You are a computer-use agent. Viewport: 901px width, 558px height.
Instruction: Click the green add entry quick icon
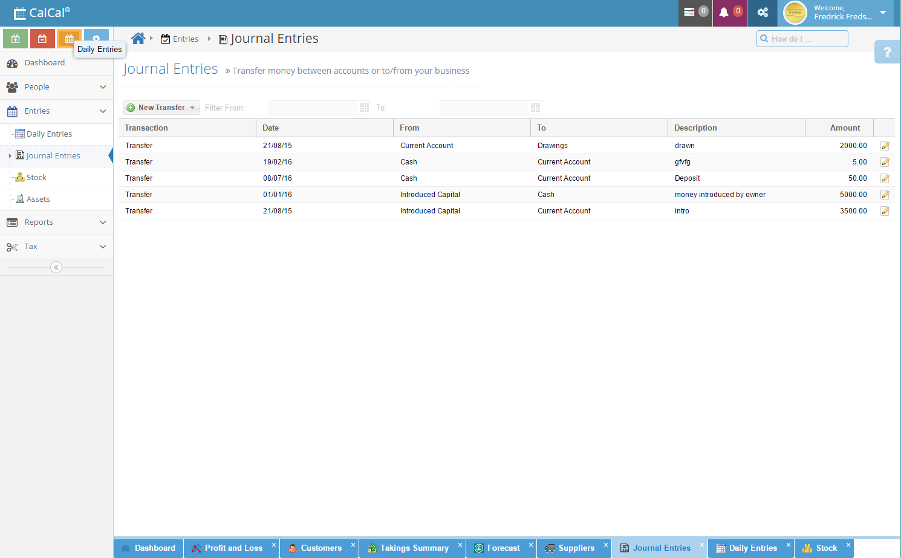[x=15, y=39]
